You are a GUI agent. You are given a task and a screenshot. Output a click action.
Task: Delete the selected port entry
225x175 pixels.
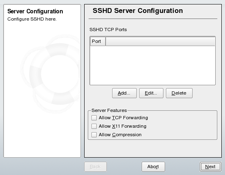(179, 93)
